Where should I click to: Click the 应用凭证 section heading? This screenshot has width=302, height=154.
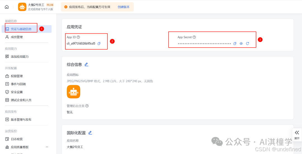pyautogui.click(x=74, y=27)
